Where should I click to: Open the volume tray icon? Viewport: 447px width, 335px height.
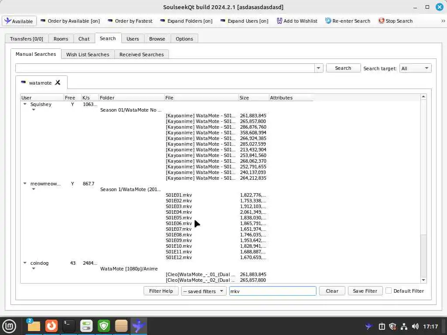tap(415, 326)
